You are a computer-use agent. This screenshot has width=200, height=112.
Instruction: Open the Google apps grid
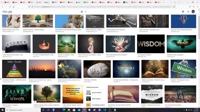[x=188, y=12]
